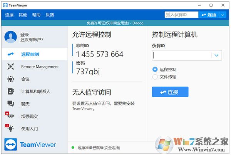
Task: Open the 其他 menu
Action: click(23, 15)
